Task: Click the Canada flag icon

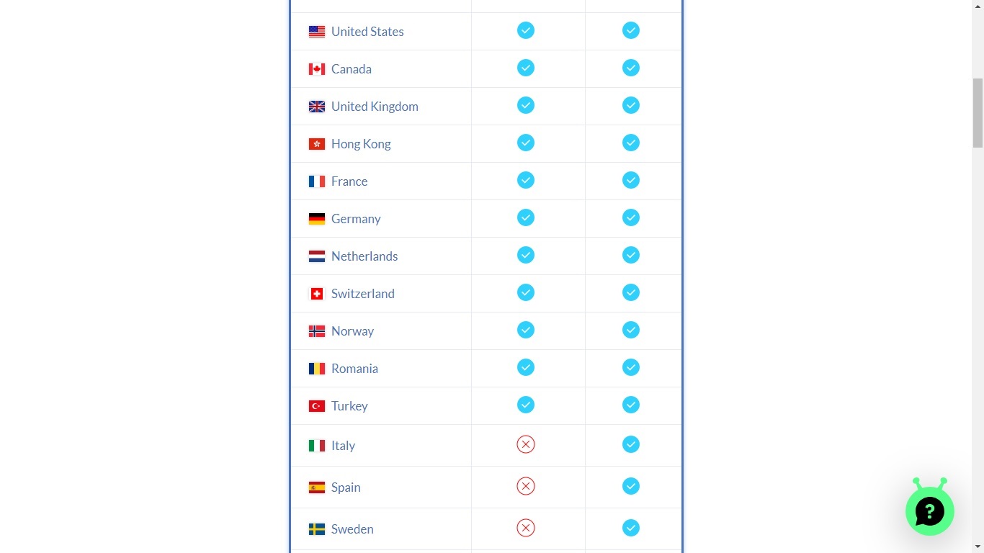Action: 317,68
